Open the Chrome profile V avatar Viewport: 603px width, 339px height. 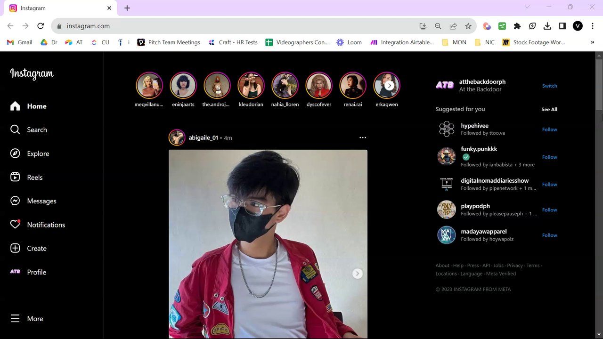(x=578, y=26)
